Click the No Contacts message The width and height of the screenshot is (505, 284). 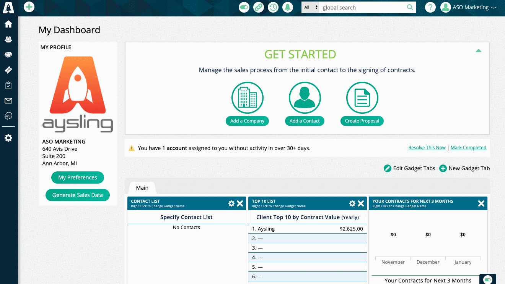(x=186, y=228)
